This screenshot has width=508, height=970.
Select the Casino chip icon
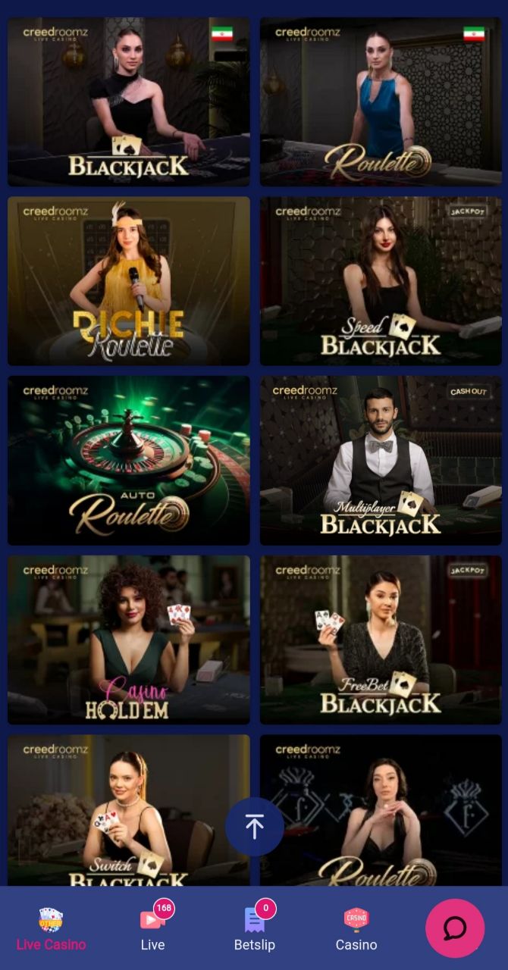tap(356, 919)
